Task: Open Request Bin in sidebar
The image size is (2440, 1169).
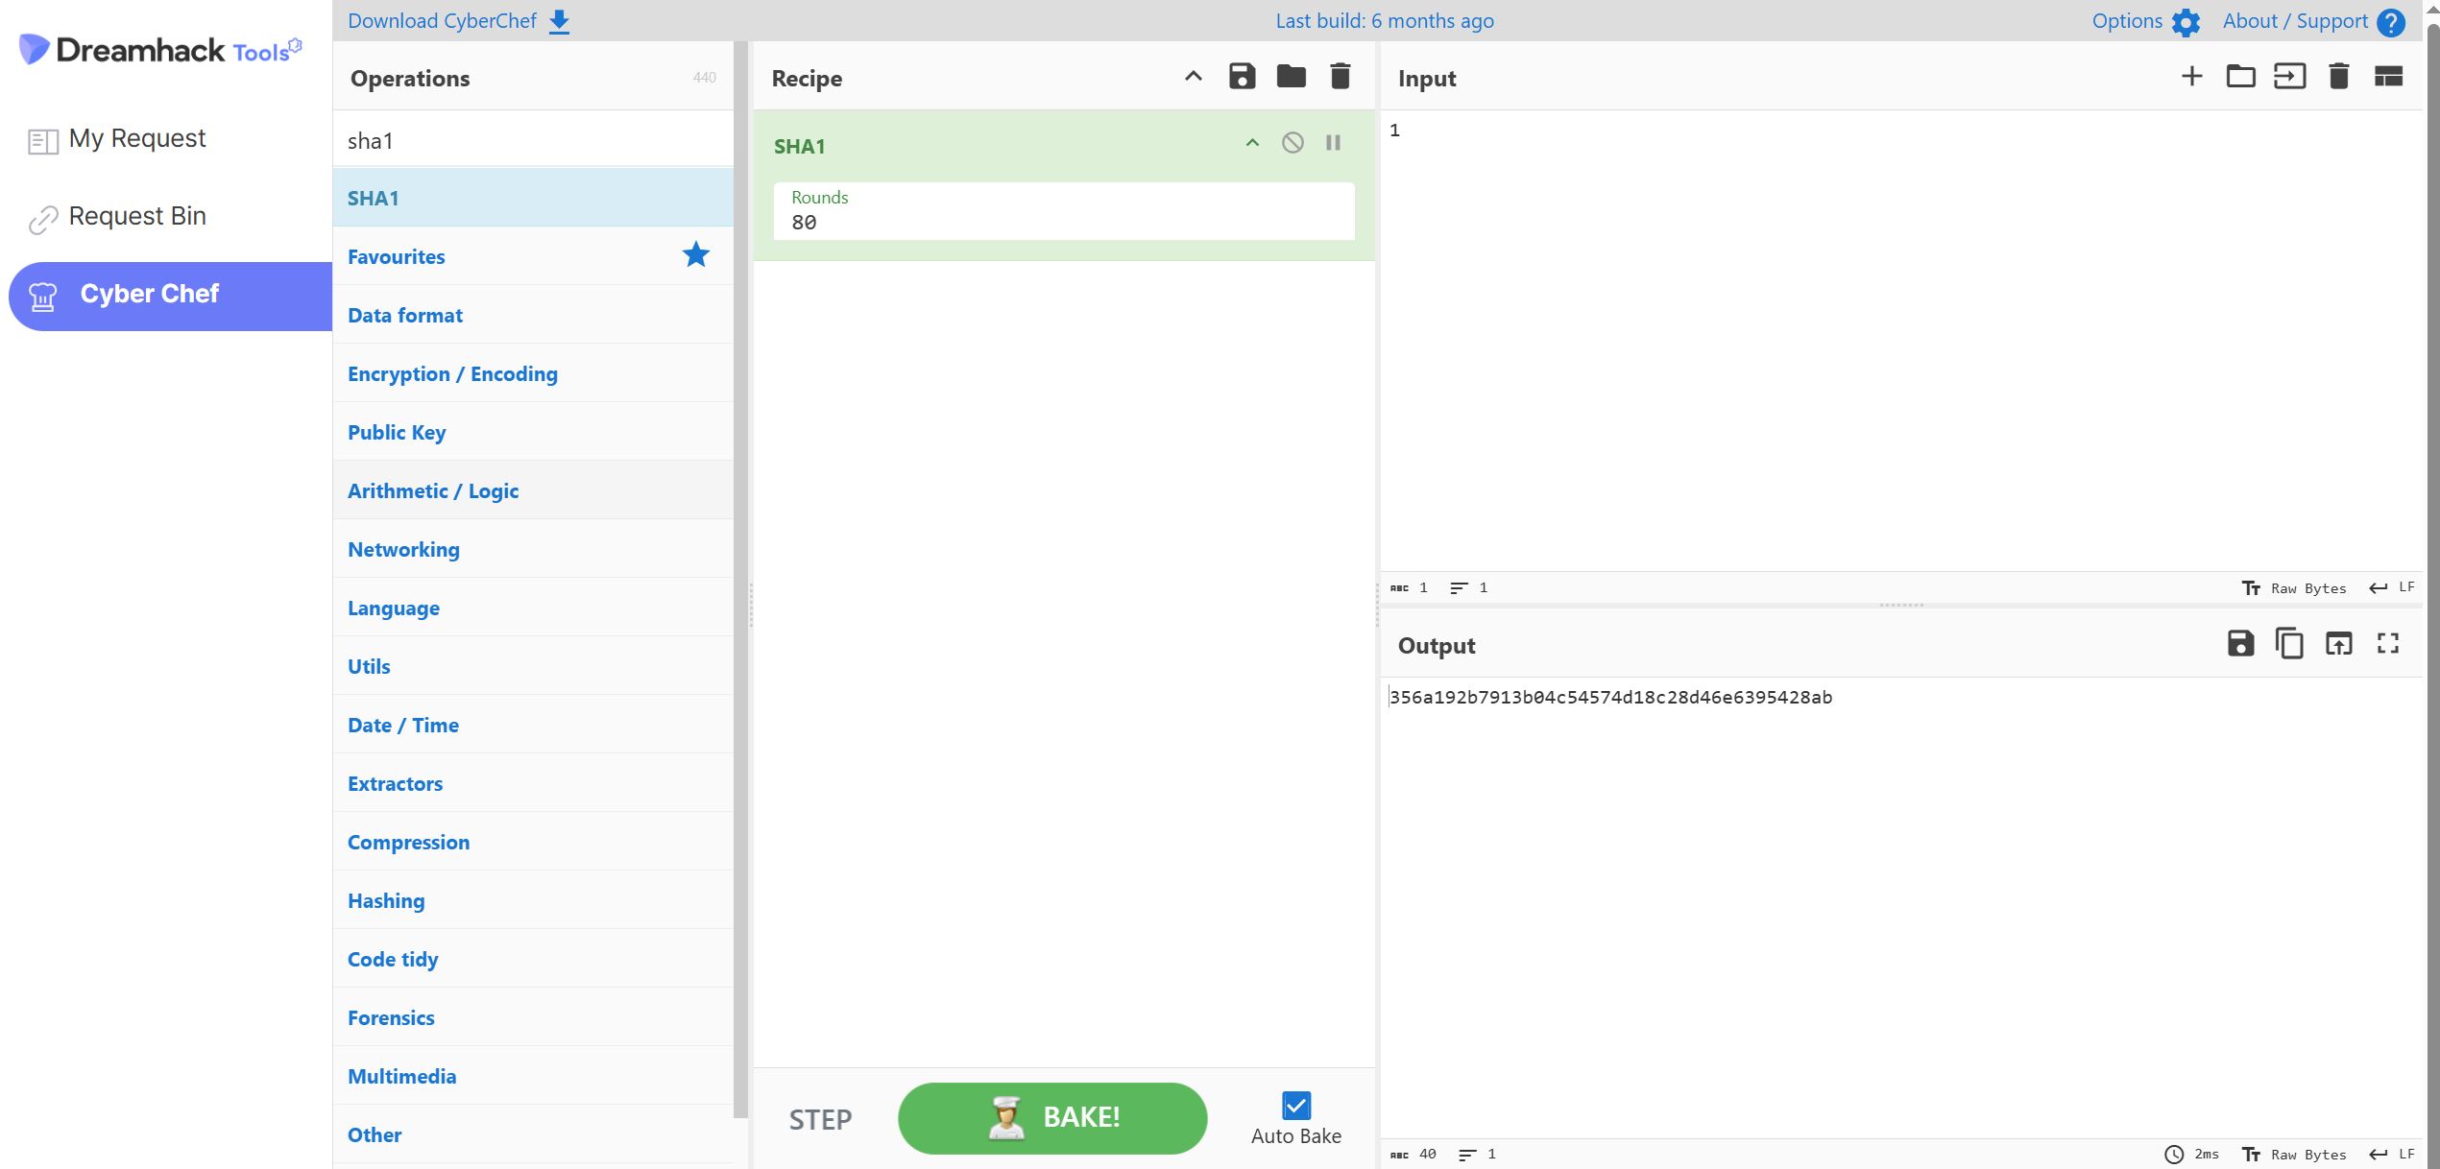Action: click(x=136, y=217)
